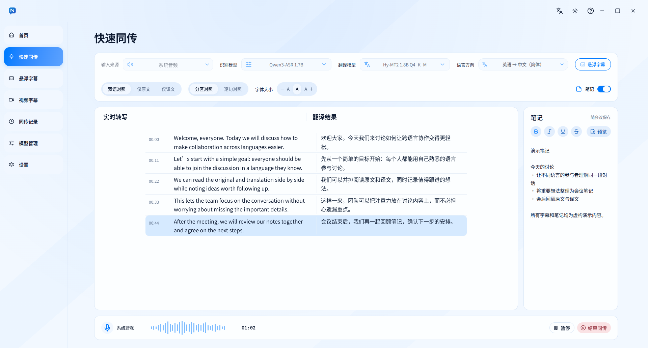Viewport: 648px width, 348px height.
Task: Select 快速同传 in the sidebar
Action: (x=33, y=57)
